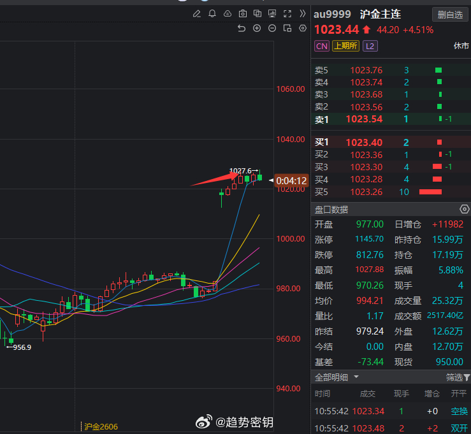Click the L2 level badge
Screen dimensions: 471x434
[x=370, y=47]
